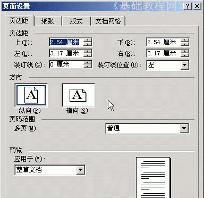Close the 页面设置 dialog
Viewport: 204px width, 198px height.
197,6
